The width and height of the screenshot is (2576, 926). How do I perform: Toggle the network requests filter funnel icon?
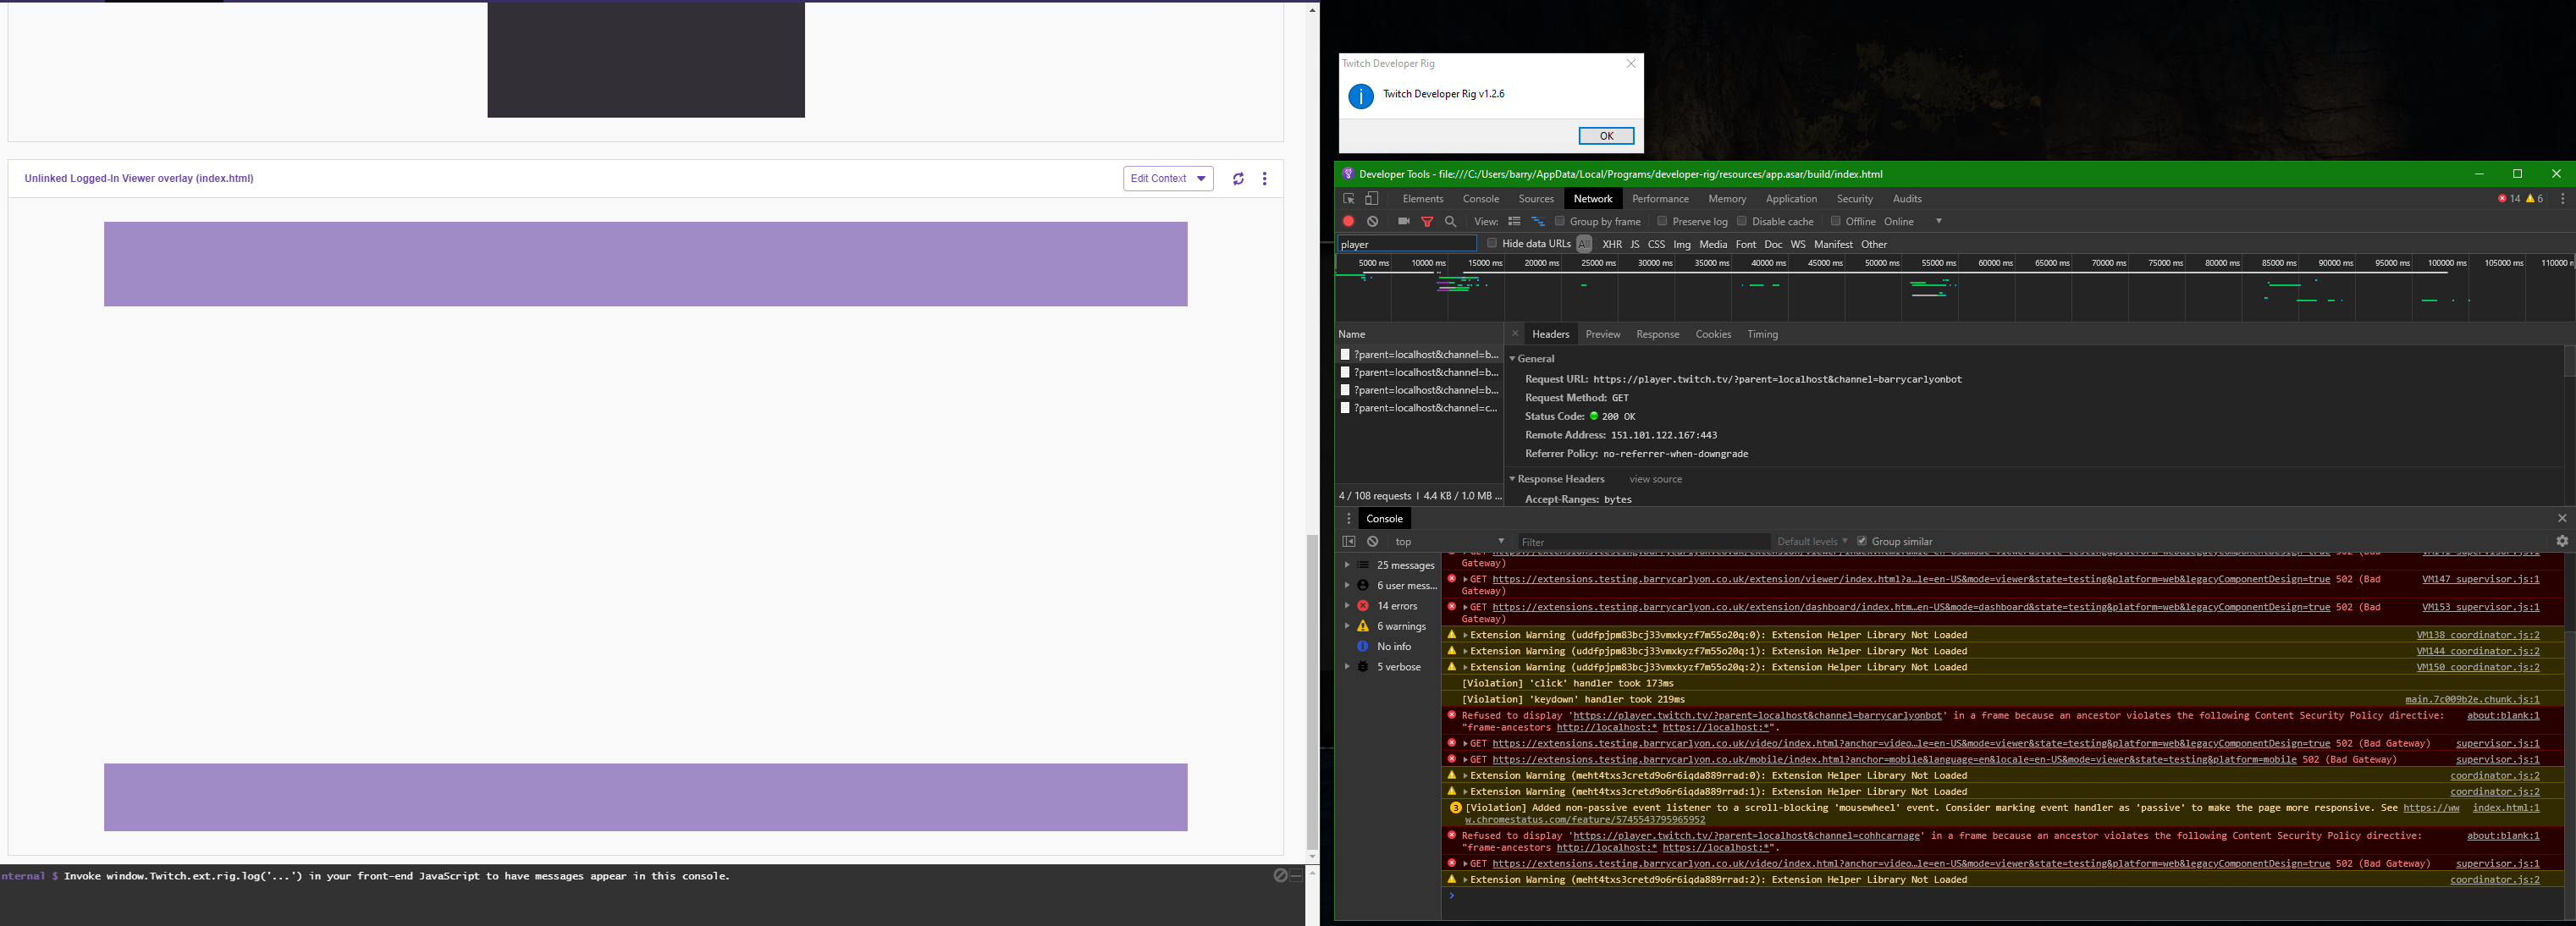1427,221
